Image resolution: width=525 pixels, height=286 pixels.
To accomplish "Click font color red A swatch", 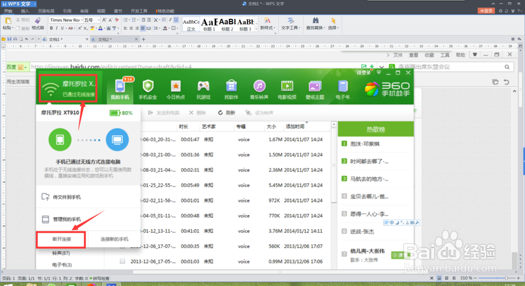I will [x=100, y=28].
